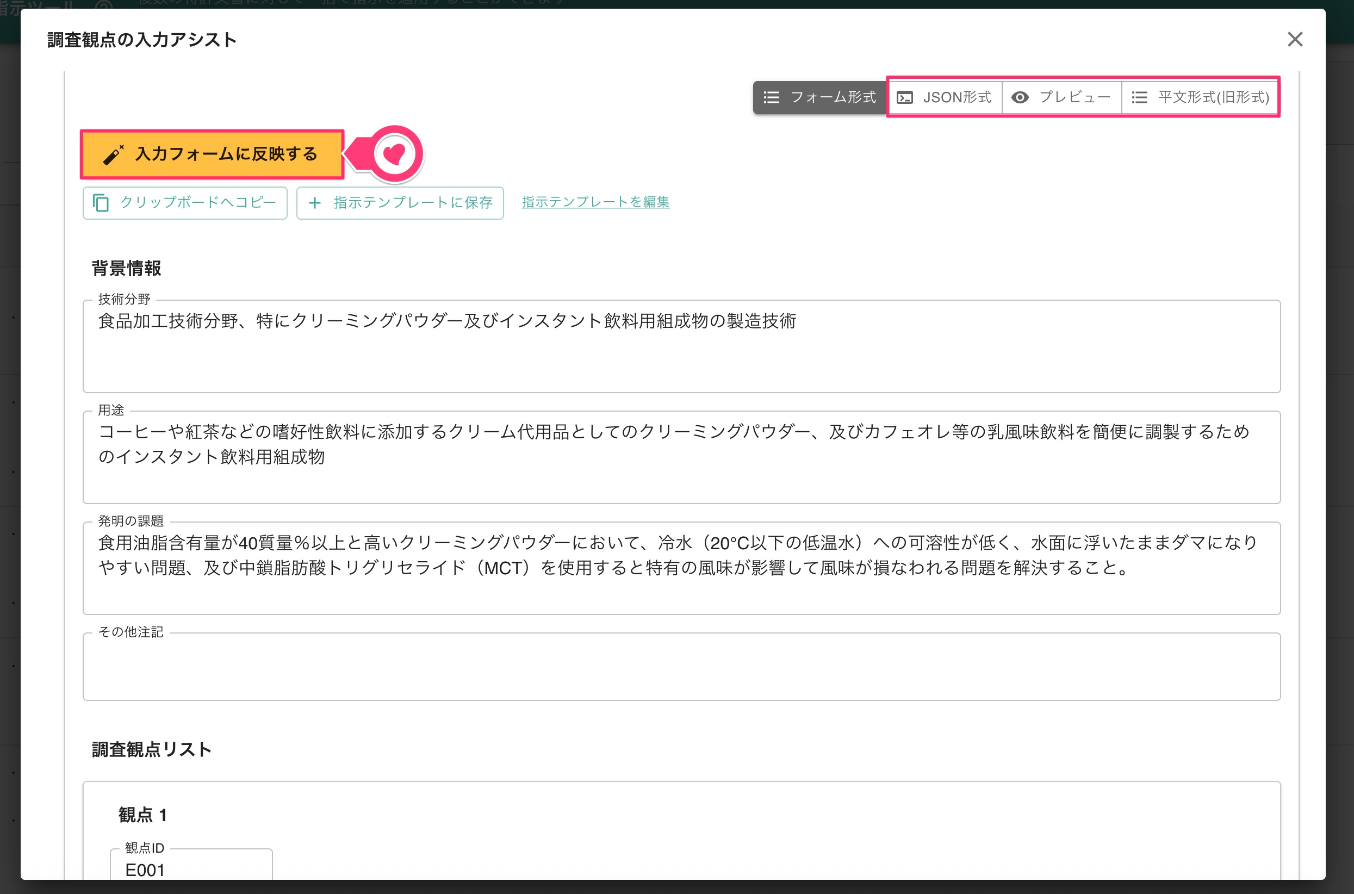Click the list icon on フォーム形式
This screenshot has height=894, width=1354.
(x=772, y=97)
